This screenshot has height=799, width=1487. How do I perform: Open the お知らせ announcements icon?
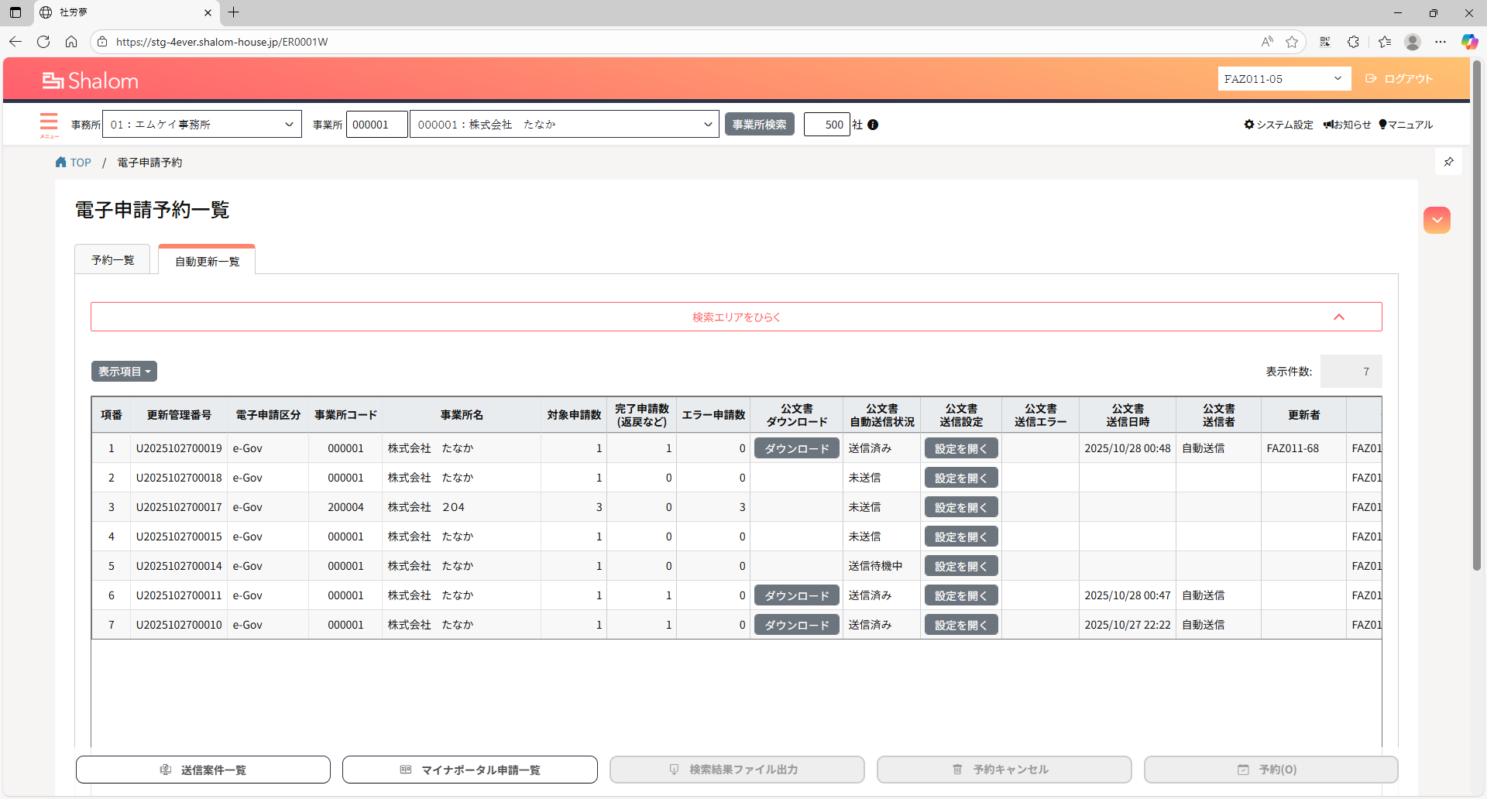(1328, 125)
